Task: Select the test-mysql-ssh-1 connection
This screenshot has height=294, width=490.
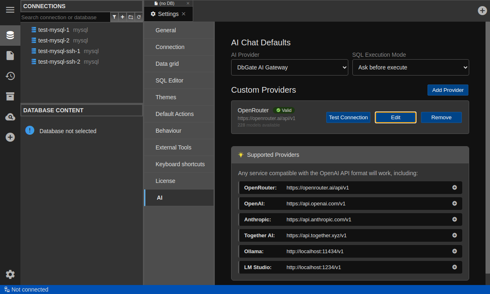Action: click(59, 51)
